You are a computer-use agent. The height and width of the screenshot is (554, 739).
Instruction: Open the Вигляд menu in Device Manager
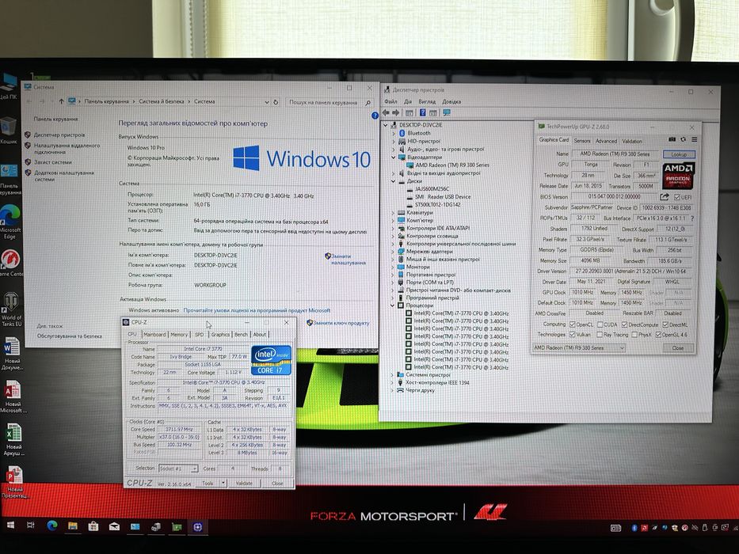(427, 101)
